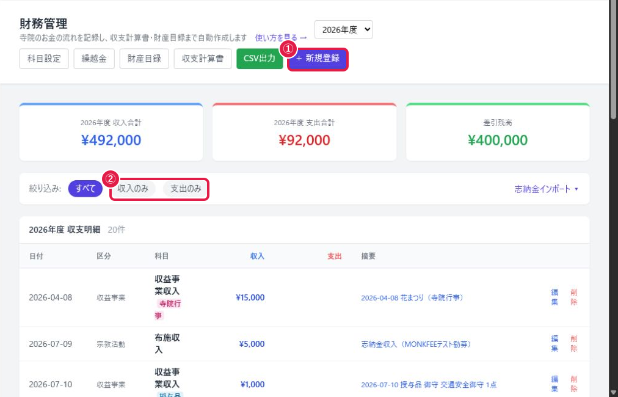Open the 授与品 御守 交通安全御守 1点 link

point(429,384)
